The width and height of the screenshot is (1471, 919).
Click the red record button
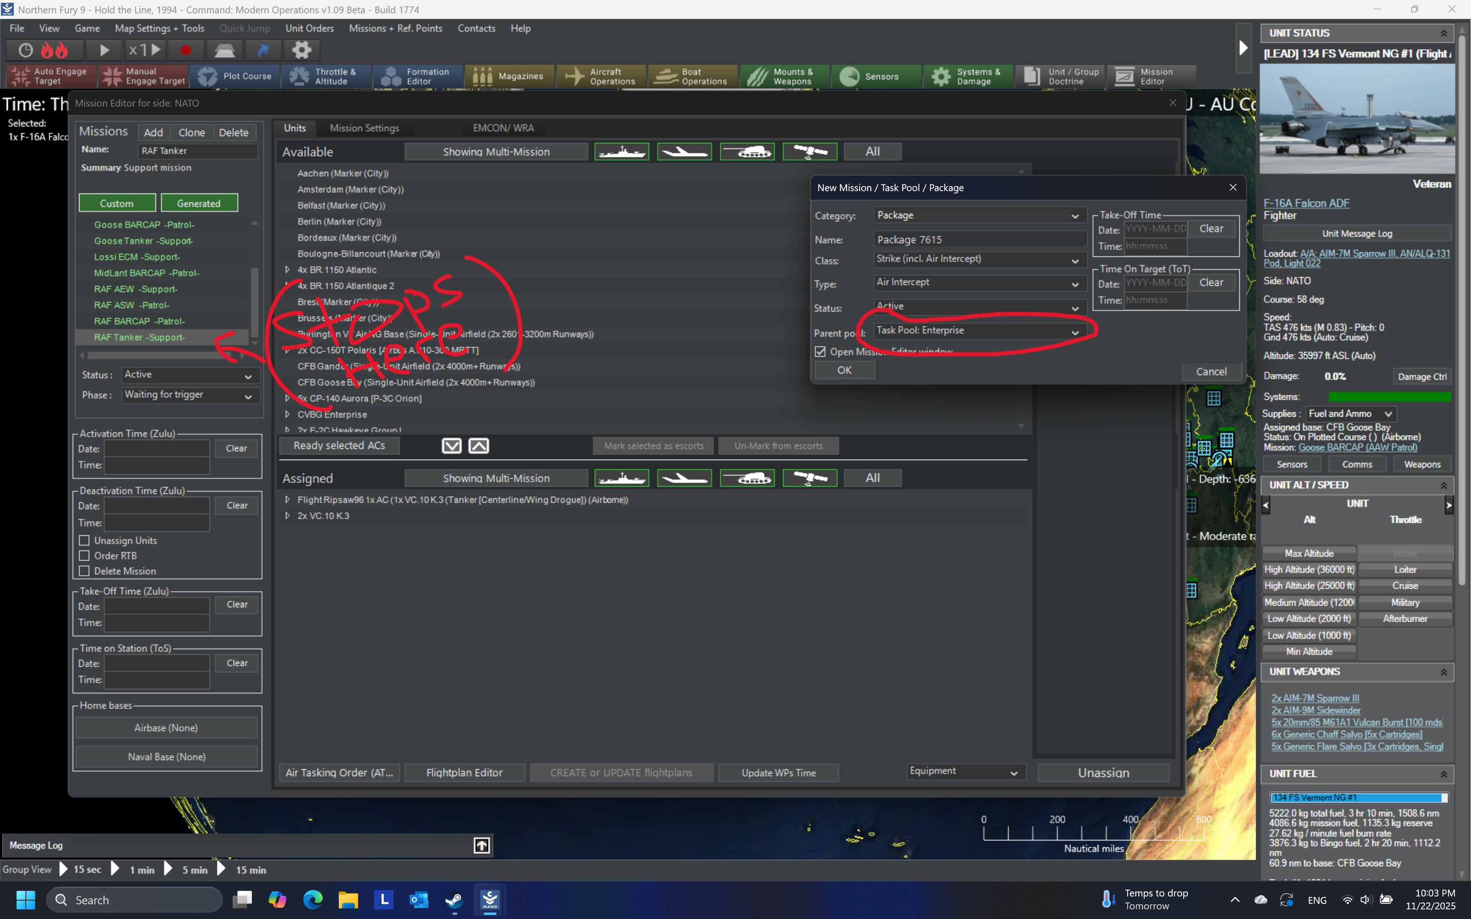coord(186,50)
